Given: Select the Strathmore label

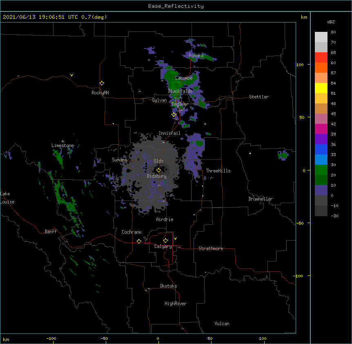Looking at the screenshot, I should [211, 248].
